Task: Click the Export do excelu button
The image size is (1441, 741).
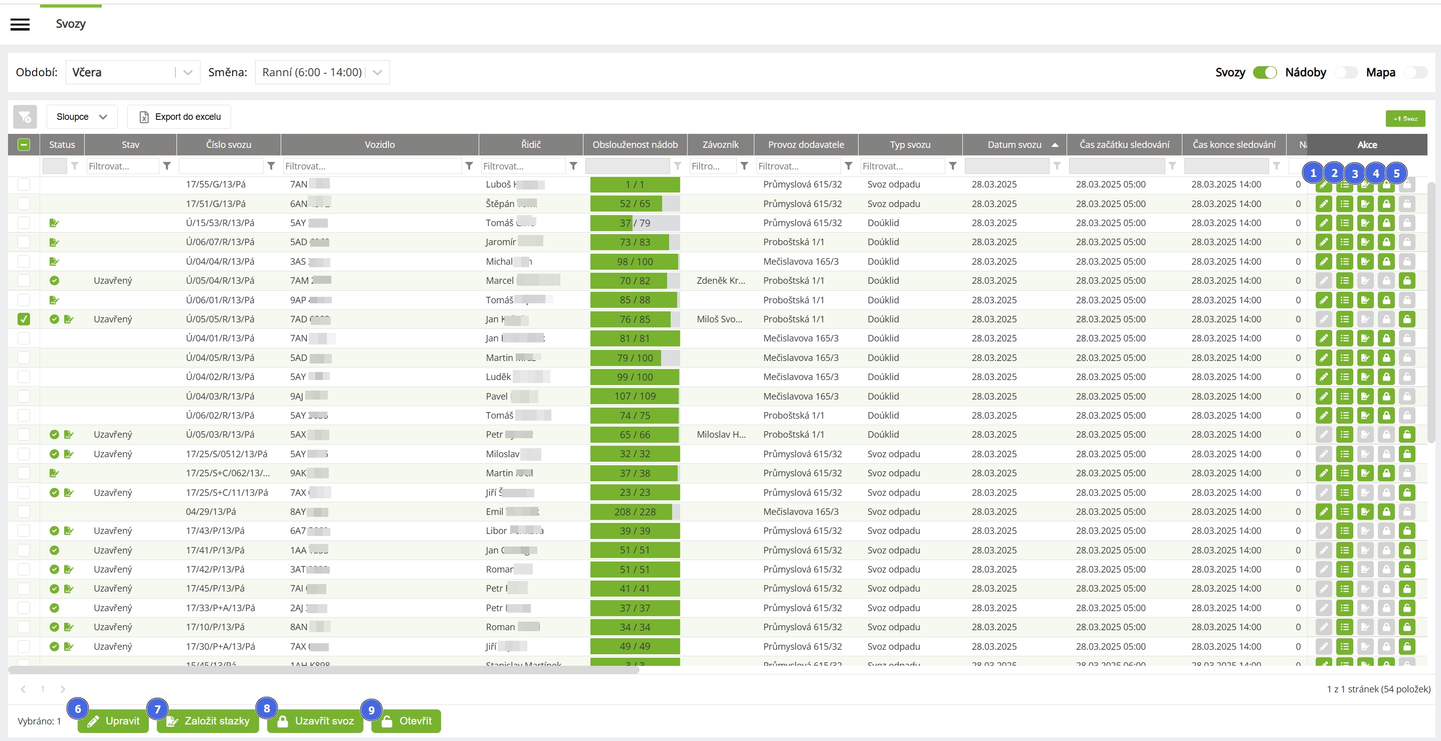Action: point(179,116)
